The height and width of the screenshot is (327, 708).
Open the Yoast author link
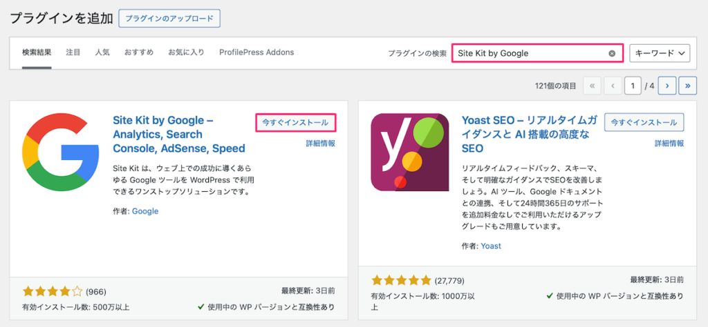tap(491, 246)
